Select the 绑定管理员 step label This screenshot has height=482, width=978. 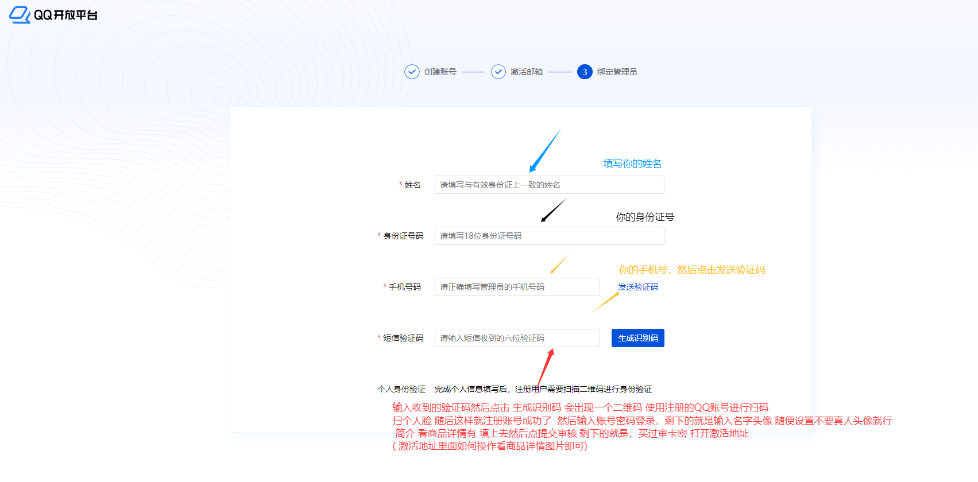click(617, 72)
